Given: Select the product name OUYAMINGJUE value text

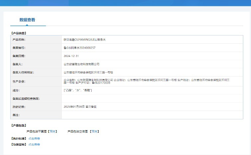Looking at the screenshot, I should [x=85, y=40].
